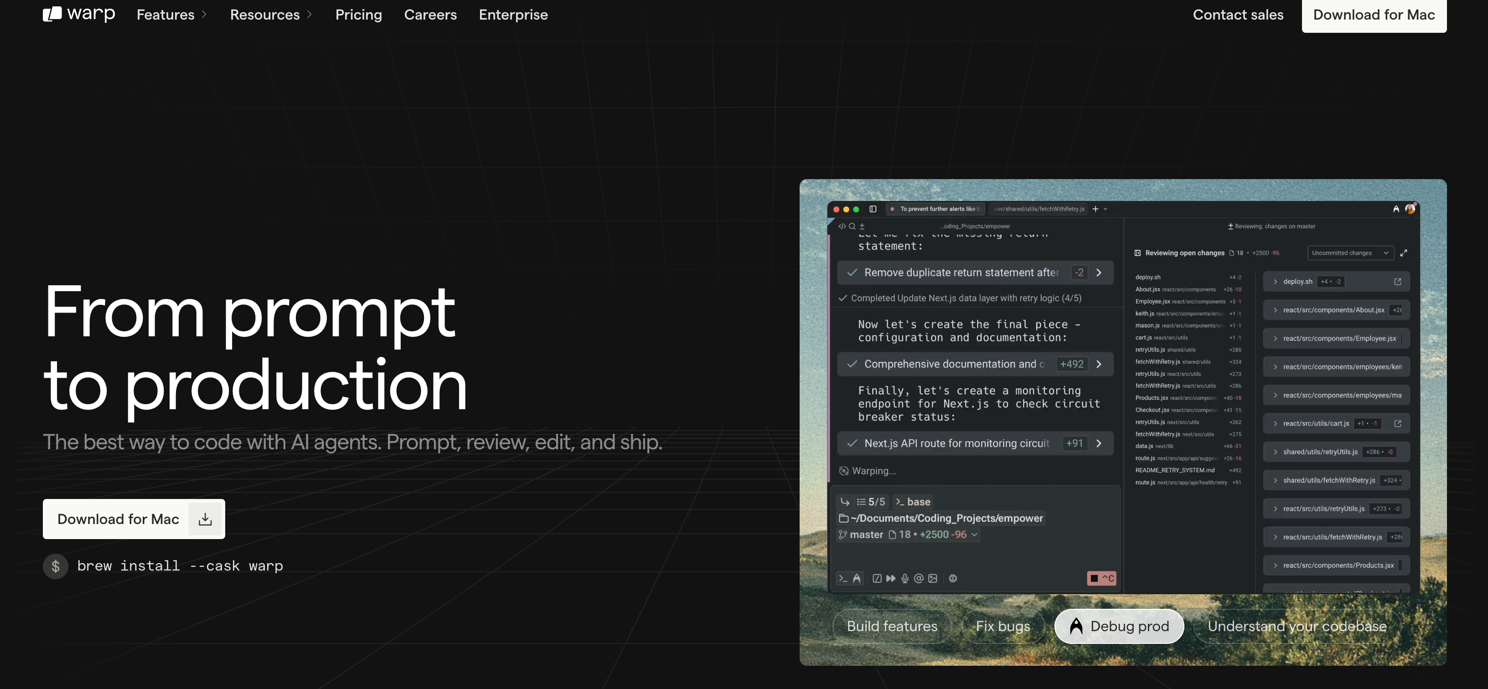The width and height of the screenshot is (1488, 689).
Task: Click the @ context mention icon
Action: [x=919, y=578]
